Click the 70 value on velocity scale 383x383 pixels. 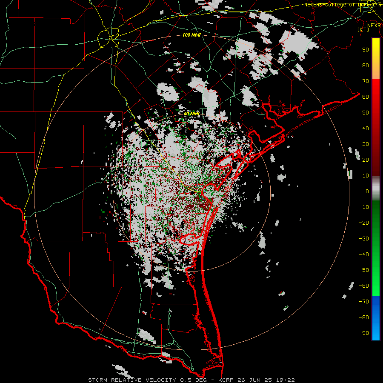point(366,81)
